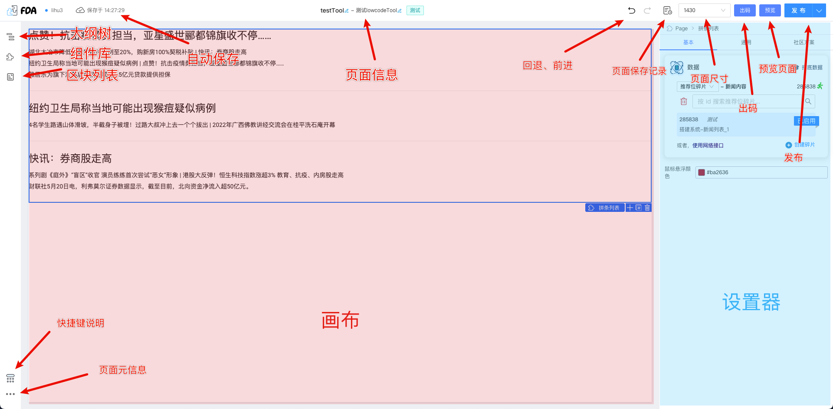Viewport: 833px width, 409px height.
Task: Click the undo arrow in top toolbar
Action: click(x=632, y=10)
